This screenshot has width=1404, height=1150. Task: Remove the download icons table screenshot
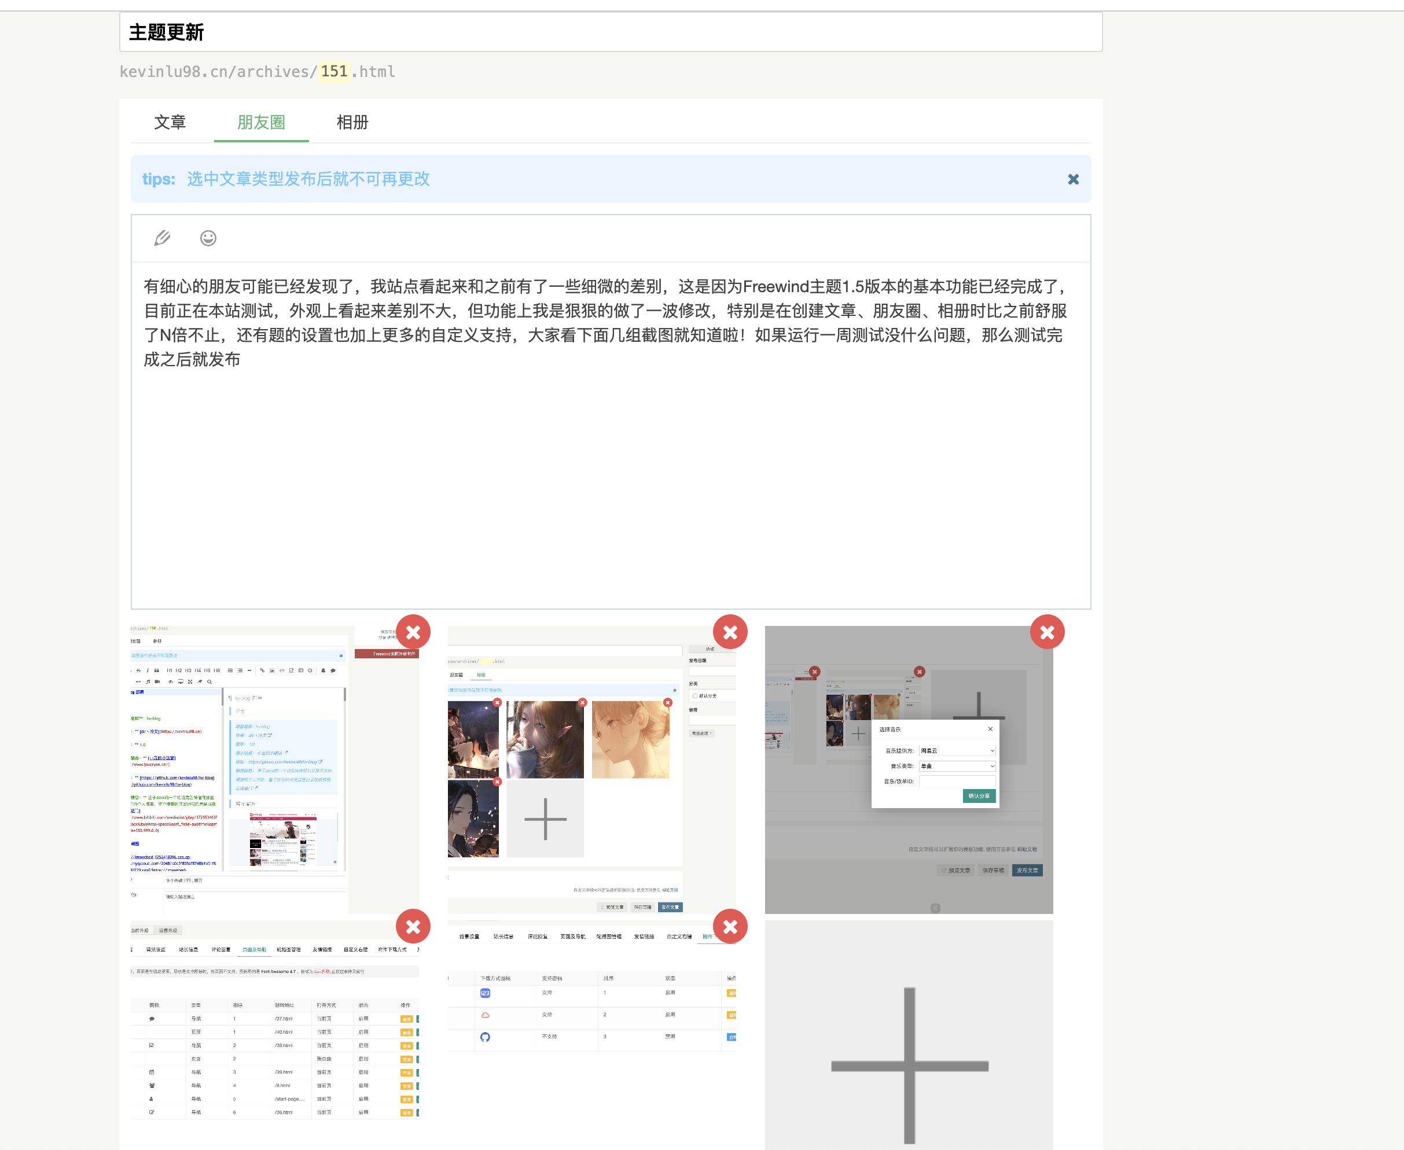point(730,926)
